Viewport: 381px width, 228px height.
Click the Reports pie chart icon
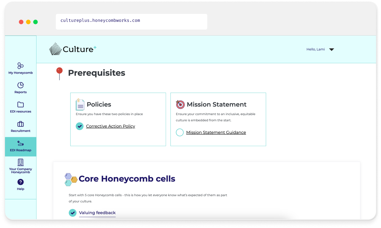click(20, 85)
